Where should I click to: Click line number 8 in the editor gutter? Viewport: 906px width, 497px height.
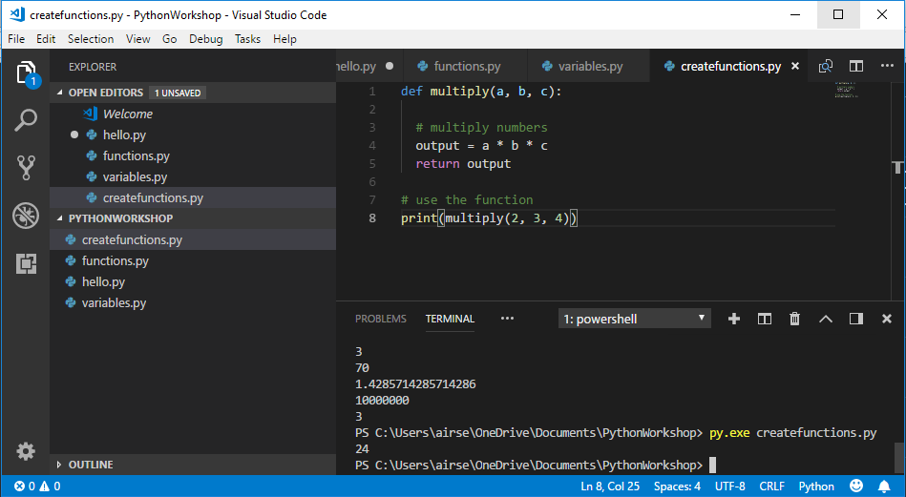pos(372,217)
